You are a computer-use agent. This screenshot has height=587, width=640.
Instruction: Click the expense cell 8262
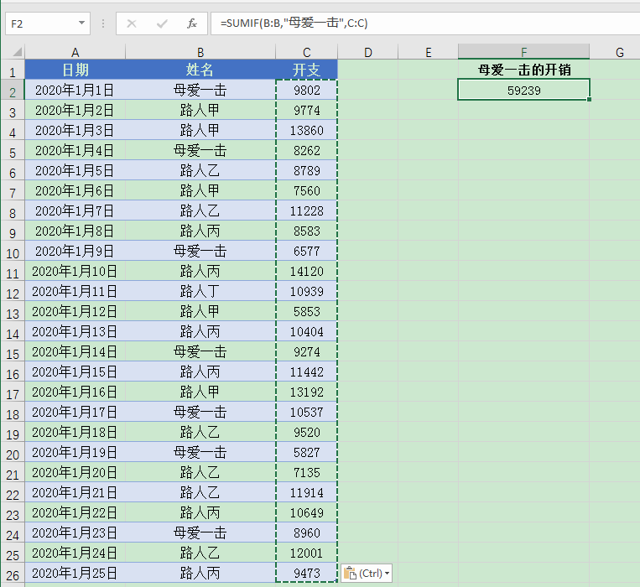click(x=306, y=150)
